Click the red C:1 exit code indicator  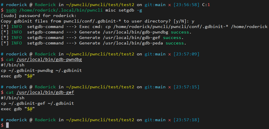[206, 5]
